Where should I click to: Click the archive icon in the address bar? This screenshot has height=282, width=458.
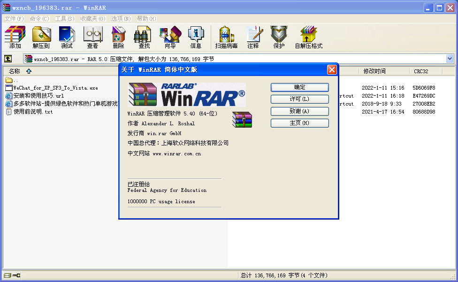pos(28,59)
